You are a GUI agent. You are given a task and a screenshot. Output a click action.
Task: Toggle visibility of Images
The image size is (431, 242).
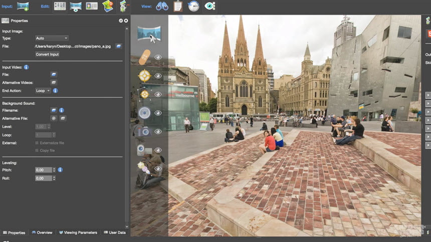pyautogui.click(x=158, y=131)
